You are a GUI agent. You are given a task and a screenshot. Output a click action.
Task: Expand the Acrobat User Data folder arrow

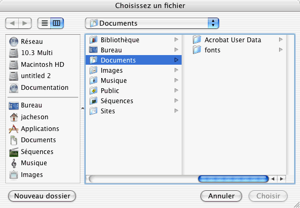coord(281,40)
